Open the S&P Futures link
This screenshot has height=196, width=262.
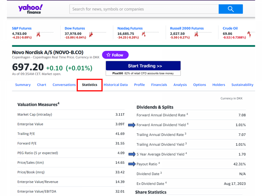22,28
